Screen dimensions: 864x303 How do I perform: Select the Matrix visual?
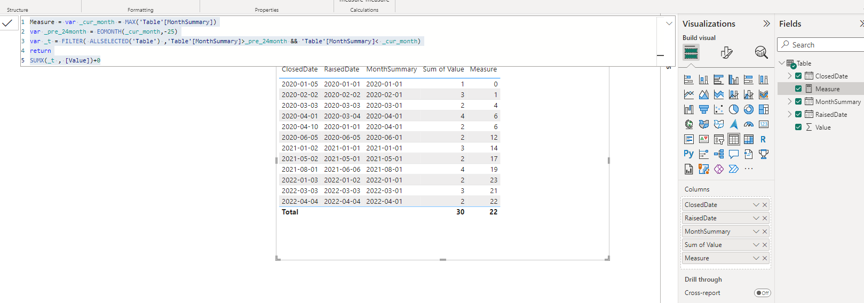pyautogui.click(x=749, y=139)
